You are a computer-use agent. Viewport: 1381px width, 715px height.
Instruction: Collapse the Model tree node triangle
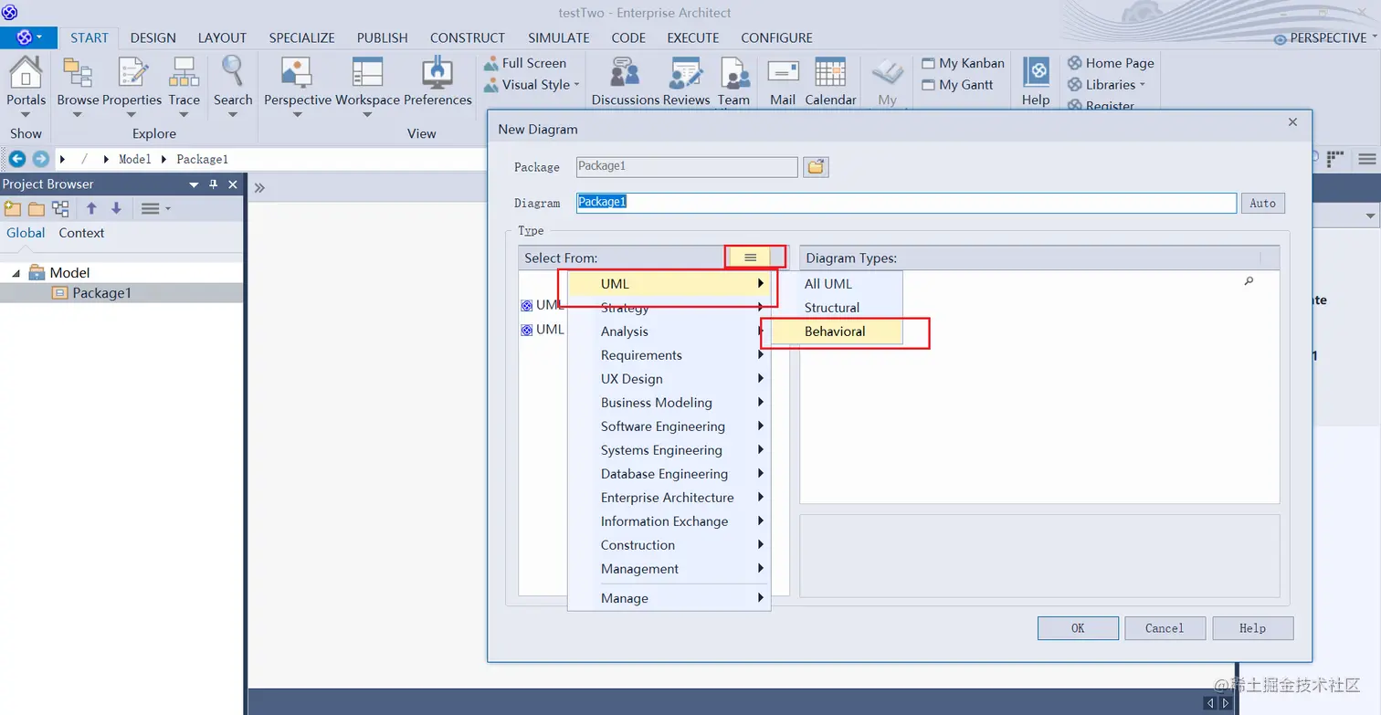click(x=16, y=273)
